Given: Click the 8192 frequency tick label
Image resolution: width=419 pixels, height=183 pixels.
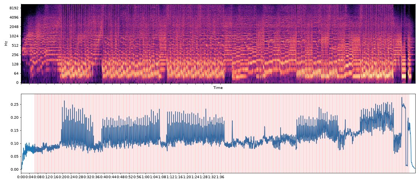Looking at the screenshot, I should click(x=14, y=8).
